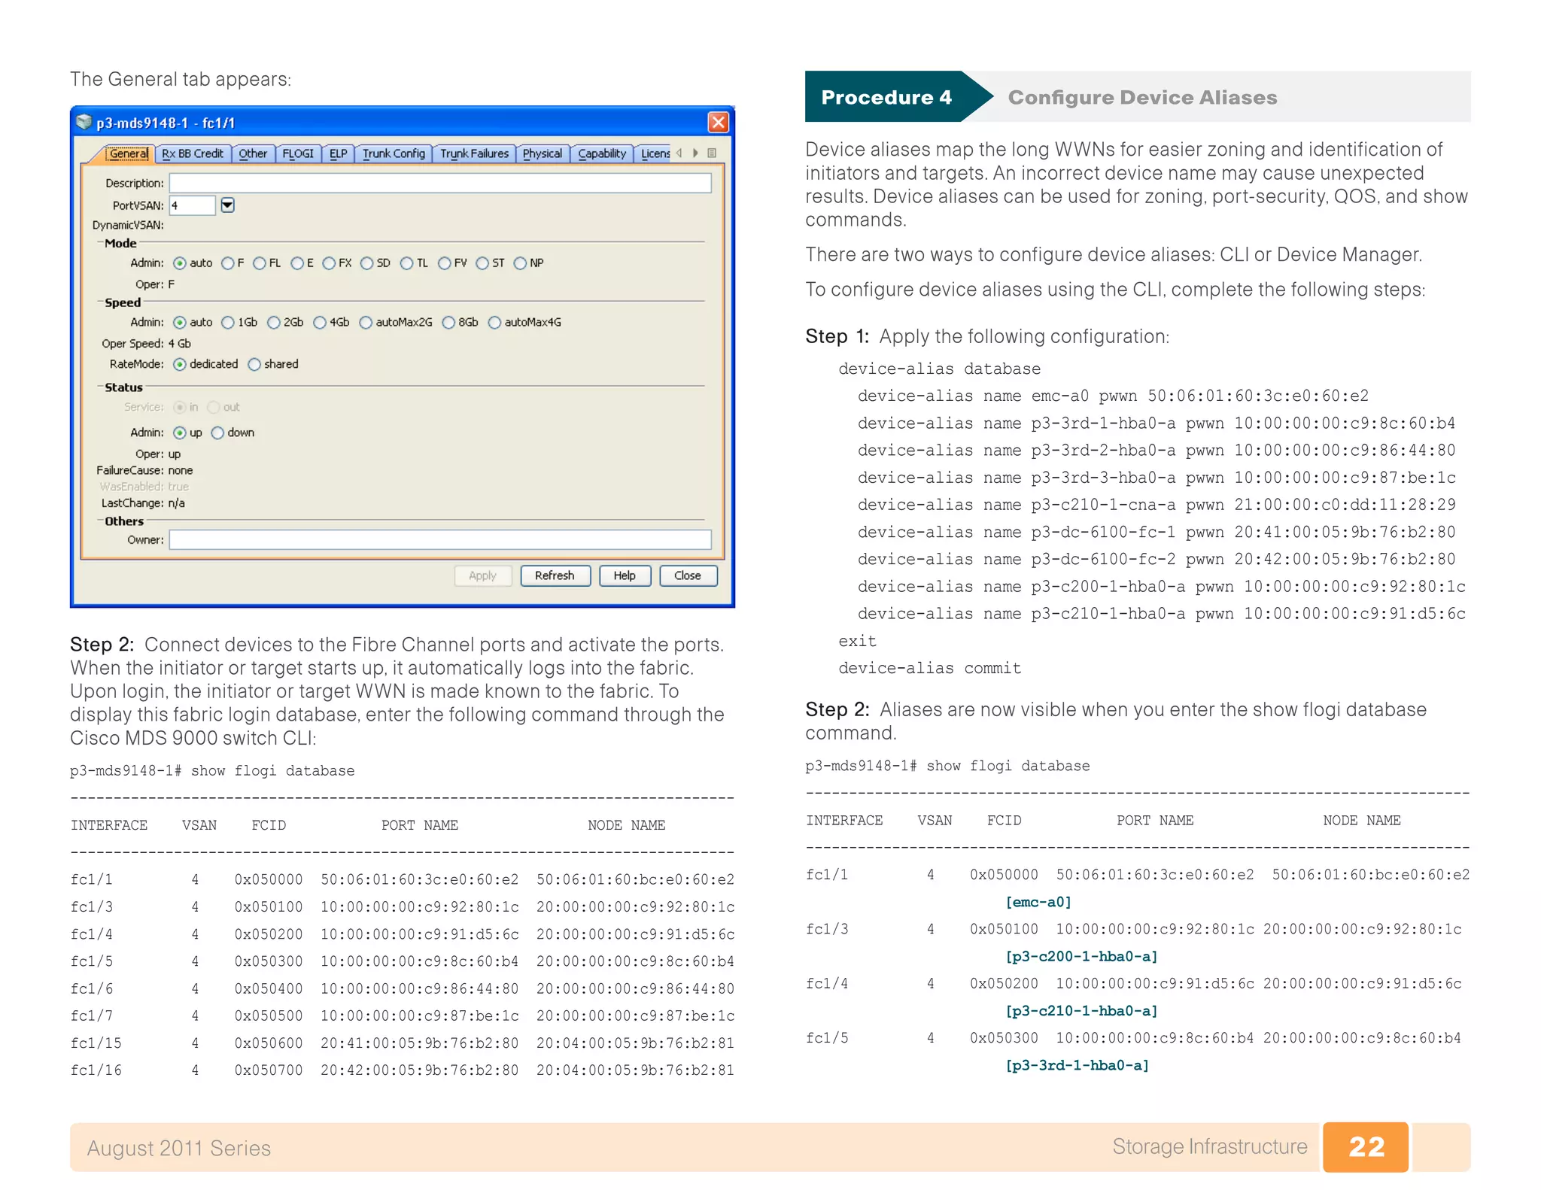1541x1190 pixels.
Task: Click the tab list menu icon
Action: point(711,153)
